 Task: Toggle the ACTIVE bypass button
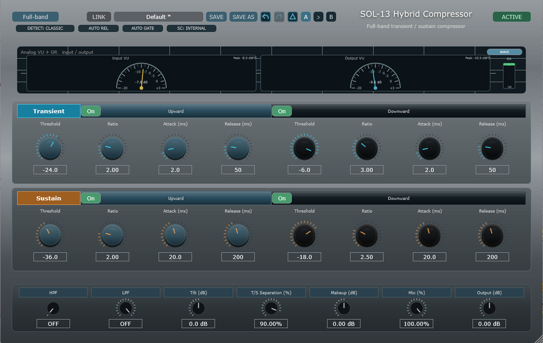(x=512, y=17)
